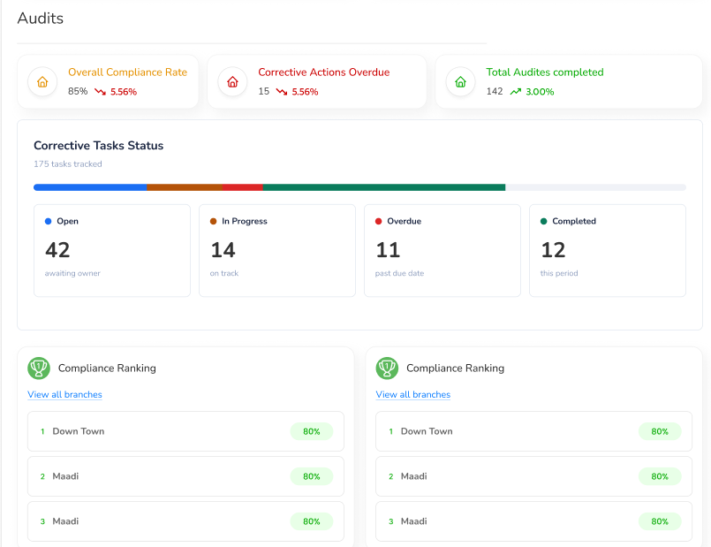Select the Open tasks card showing 42

point(112,250)
